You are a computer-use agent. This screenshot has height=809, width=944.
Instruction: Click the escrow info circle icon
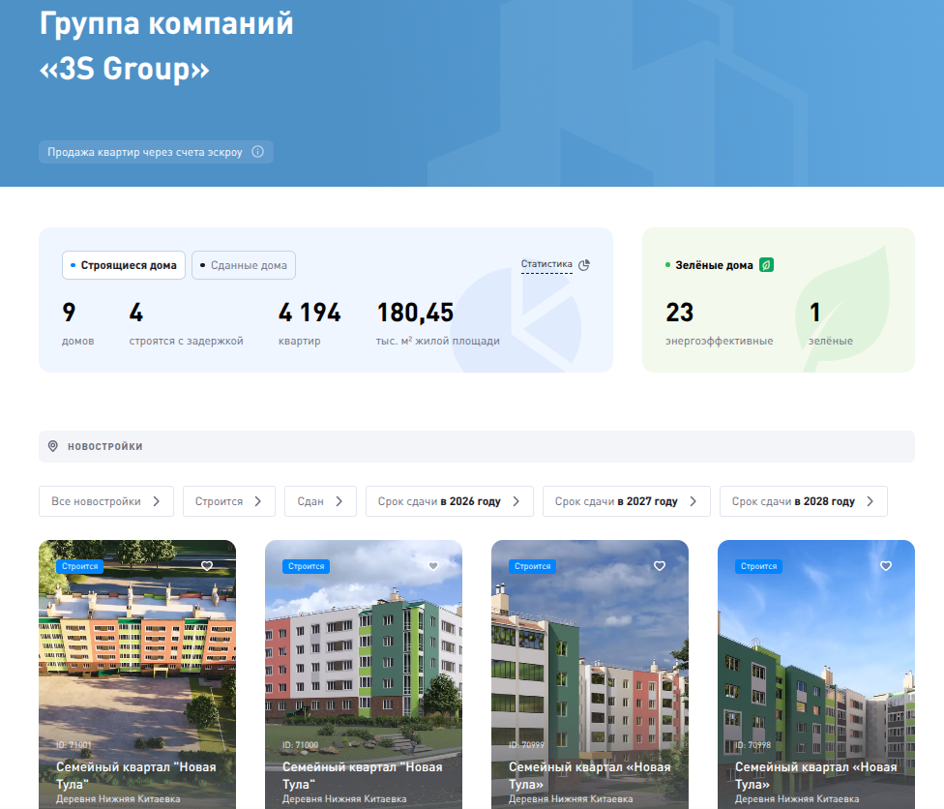coord(257,152)
